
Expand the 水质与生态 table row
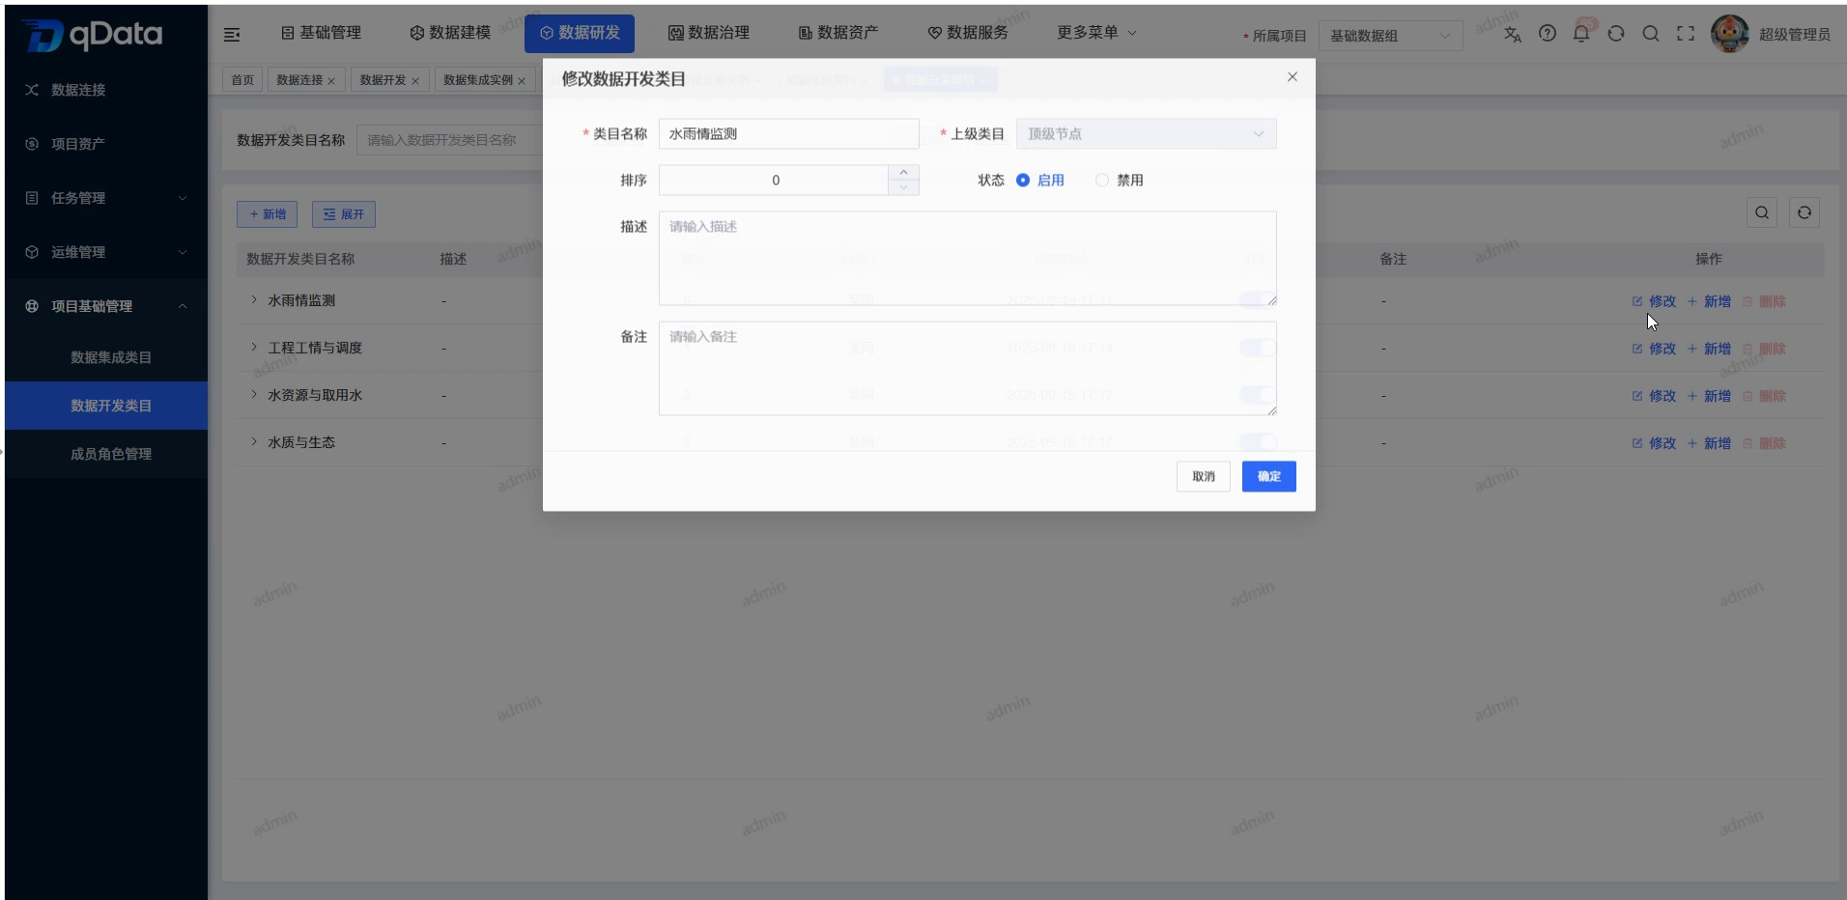tap(254, 441)
